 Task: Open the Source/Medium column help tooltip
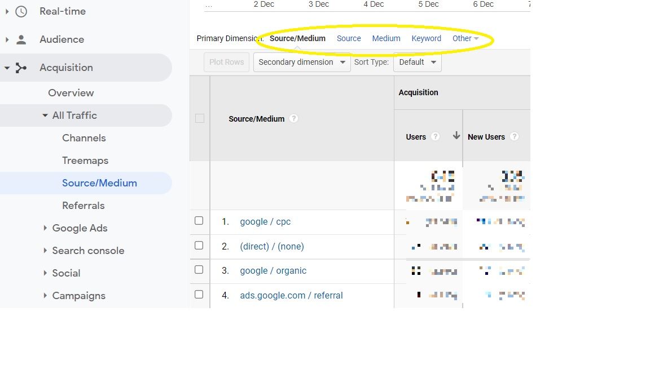pos(293,118)
